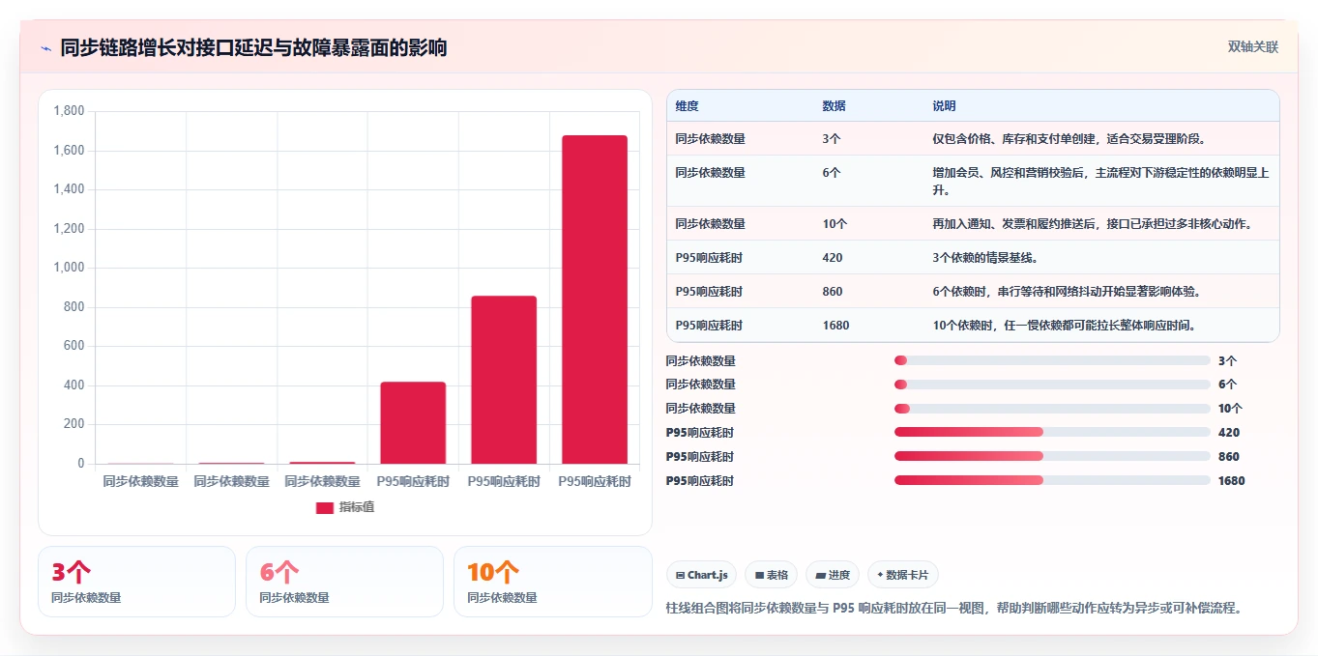Click the 双轴关联 label in the header
Screen dimensions: 1318x656
click(x=1253, y=46)
